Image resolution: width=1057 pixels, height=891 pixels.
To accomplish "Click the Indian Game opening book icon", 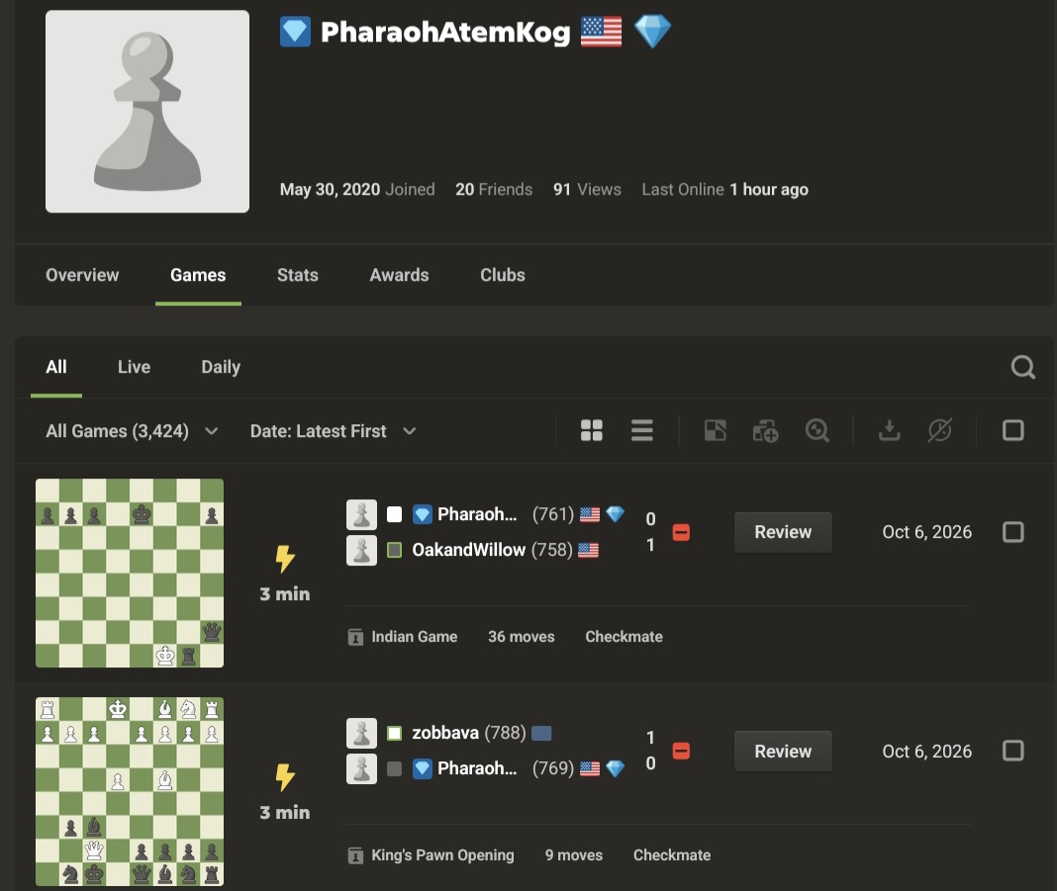I will (355, 637).
